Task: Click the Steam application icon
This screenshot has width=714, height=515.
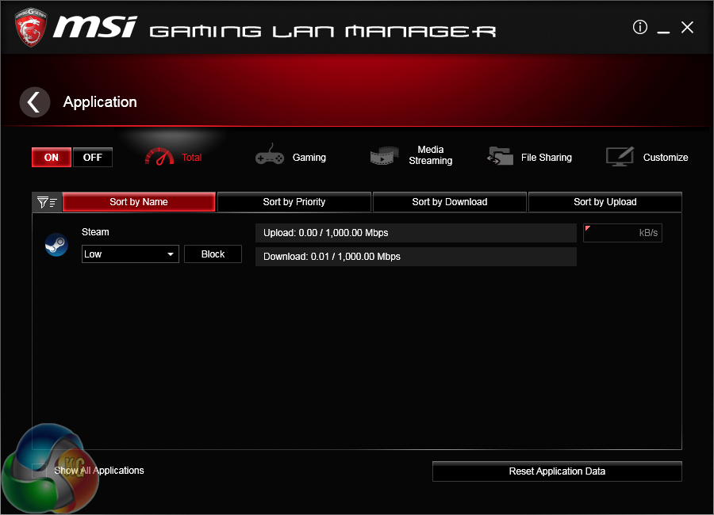Action: pyautogui.click(x=56, y=245)
